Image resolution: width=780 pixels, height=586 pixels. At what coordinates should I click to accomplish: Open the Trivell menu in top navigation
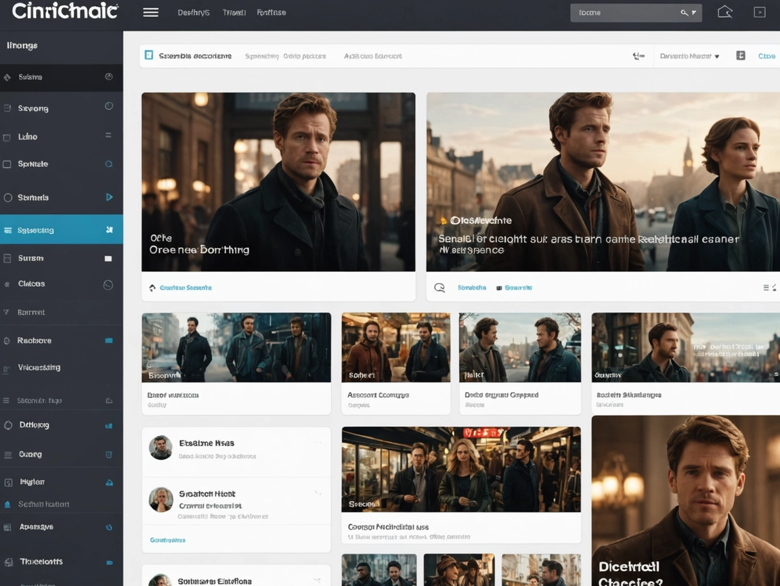click(234, 13)
